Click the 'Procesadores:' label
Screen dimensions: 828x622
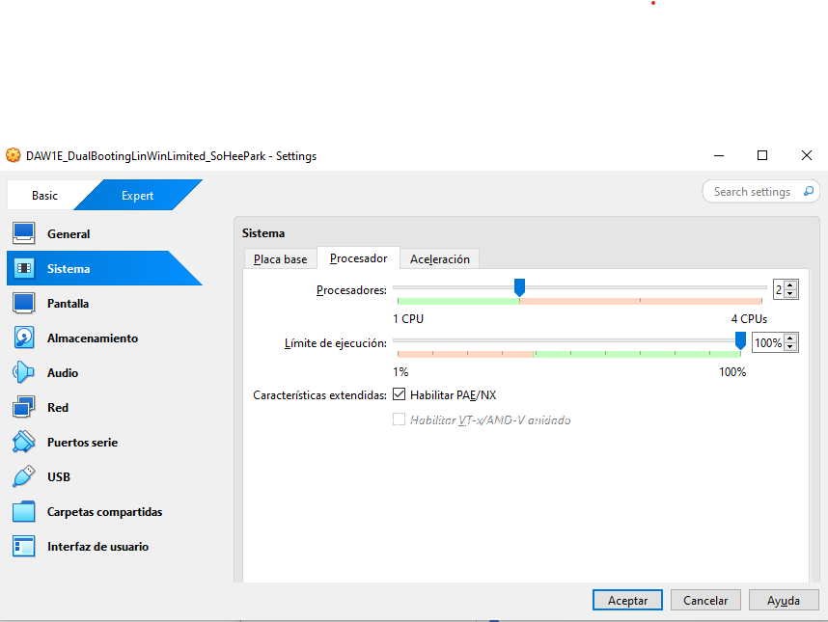351,290
